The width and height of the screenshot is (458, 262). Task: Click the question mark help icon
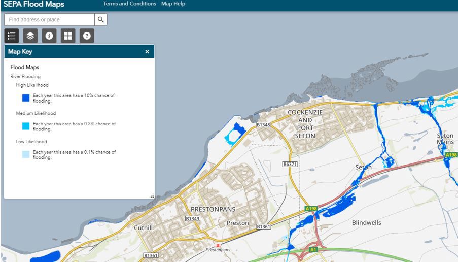pyautogui.click(x=87, y=36)
